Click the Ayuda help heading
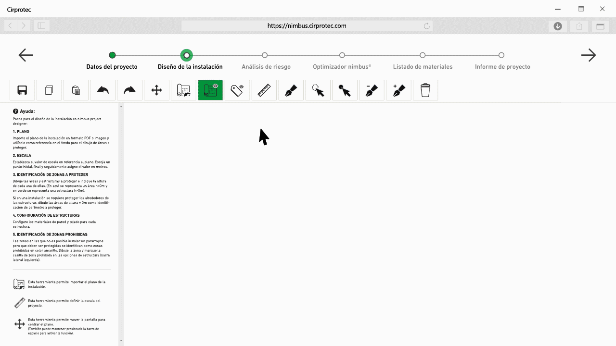This screenshot has height=346, width=616. (x=24, y=111)
